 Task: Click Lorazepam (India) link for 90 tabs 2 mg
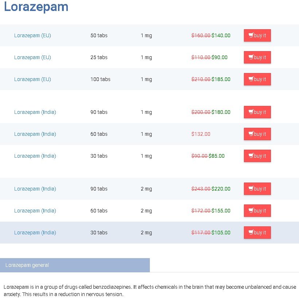click(x=35, y=189)
